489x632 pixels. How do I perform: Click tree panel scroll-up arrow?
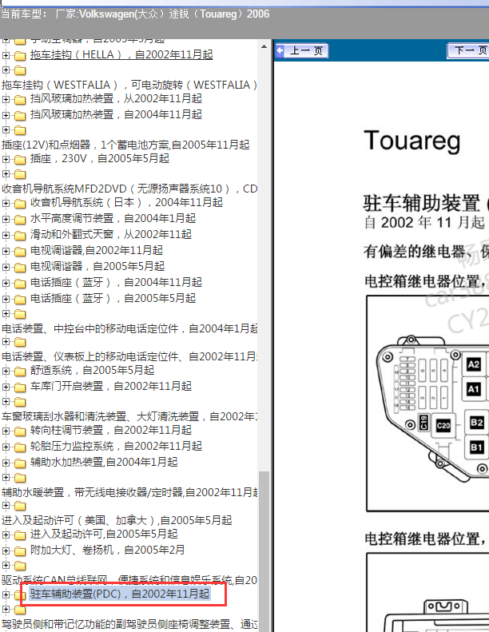[x=264, y=47]
